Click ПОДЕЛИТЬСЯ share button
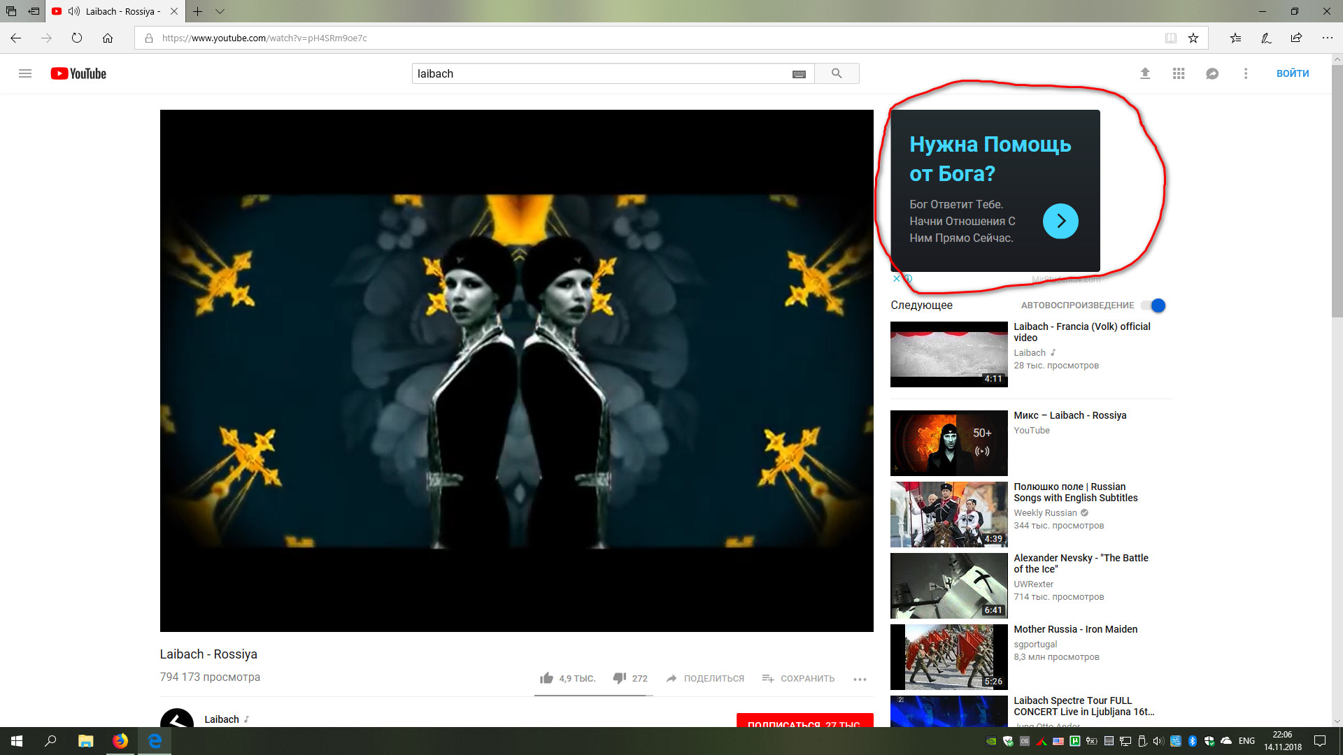The width and height of the screenshot is (1343, 755). tap(705, 678)
